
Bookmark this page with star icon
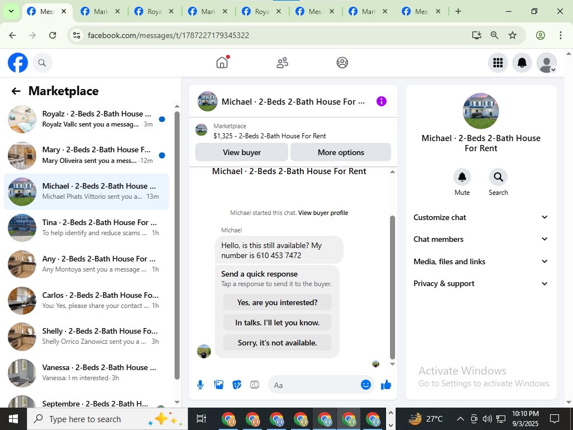point(513,35)
